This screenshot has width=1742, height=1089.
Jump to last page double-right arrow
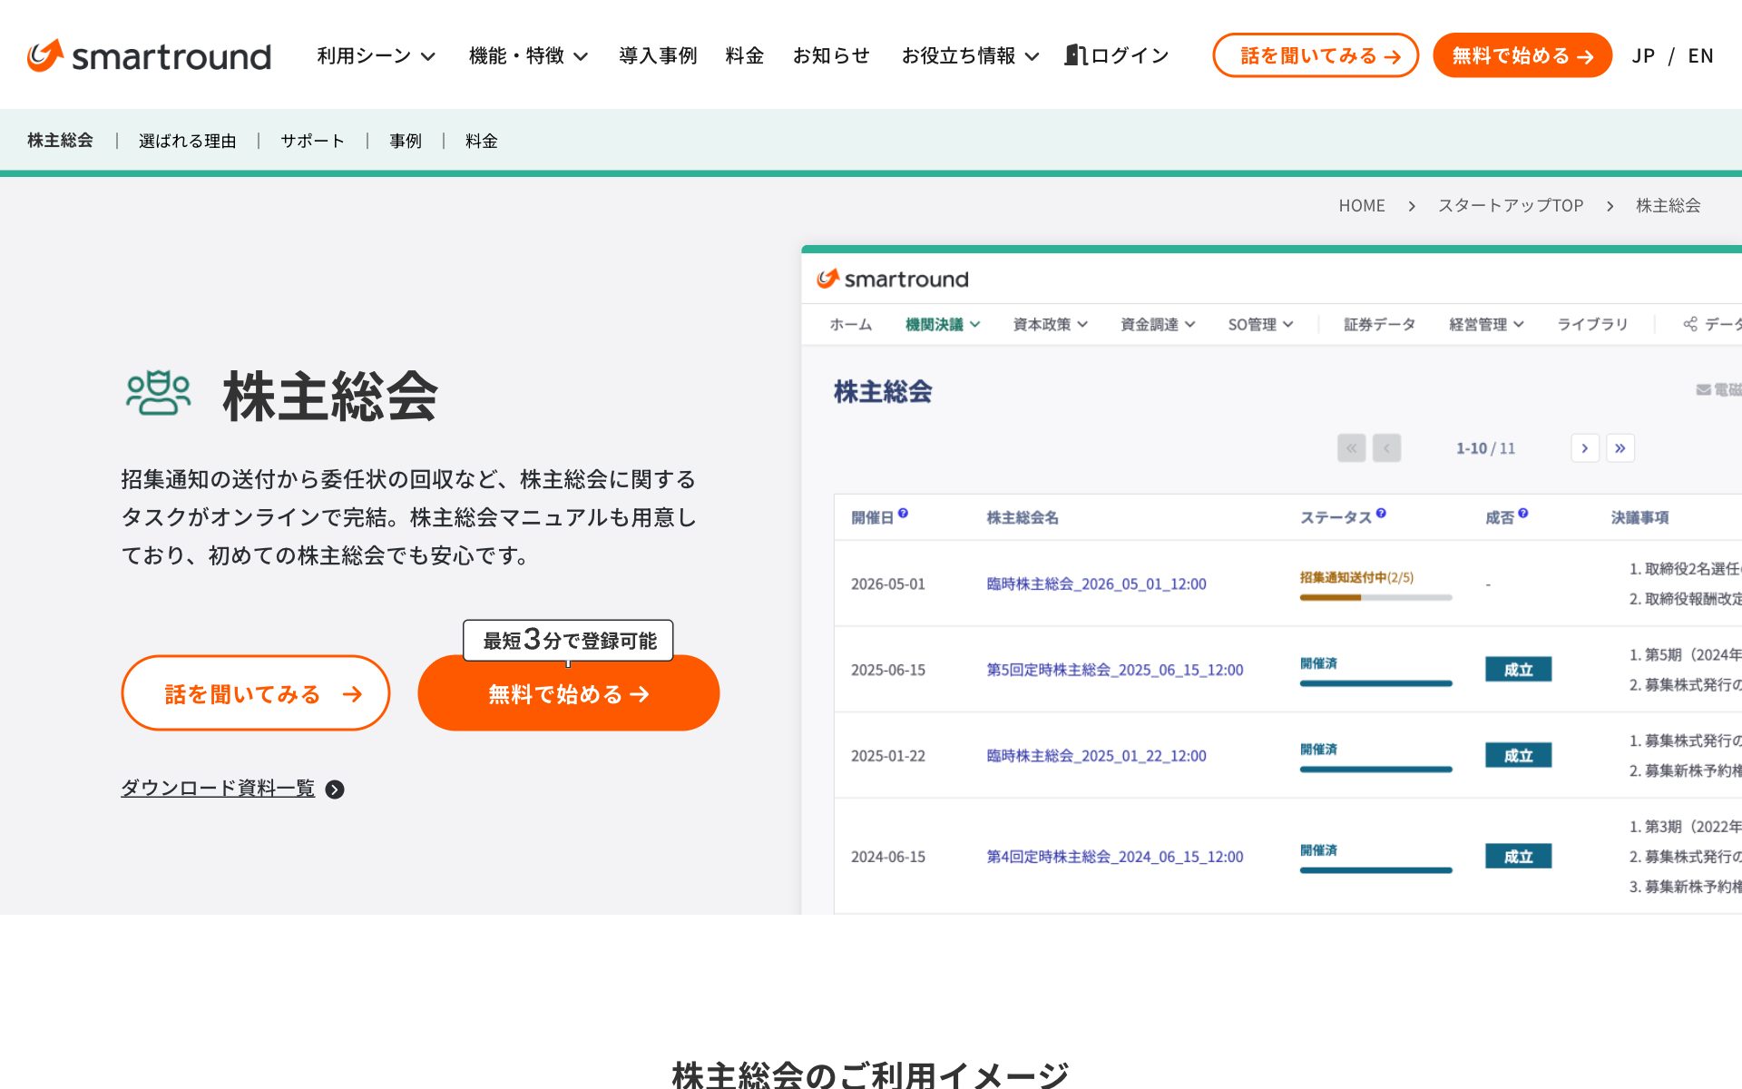1620,448
